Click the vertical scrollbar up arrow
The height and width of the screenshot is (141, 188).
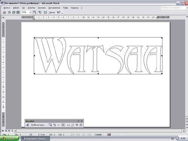click(x=187, y=17)
